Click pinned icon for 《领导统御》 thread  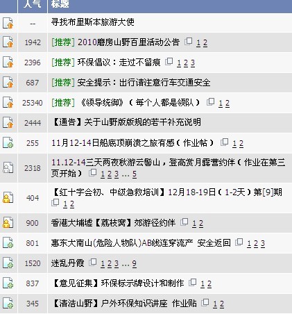click(x=8, y=103)
